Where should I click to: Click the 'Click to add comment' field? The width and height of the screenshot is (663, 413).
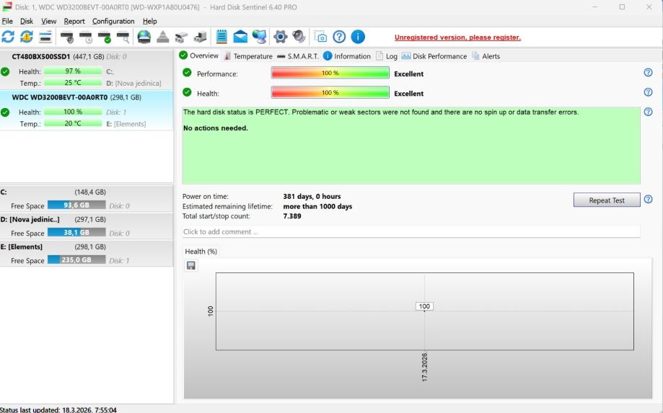pyautogui.click(x=411, y=232)
